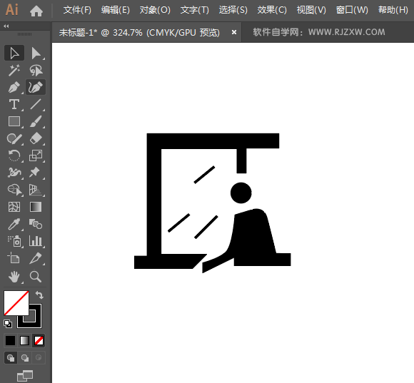Viewport: 414px width, 383px height.
Task: Open the 文件(F) menu
Action: pyautogui.click(x=77, y=10)
